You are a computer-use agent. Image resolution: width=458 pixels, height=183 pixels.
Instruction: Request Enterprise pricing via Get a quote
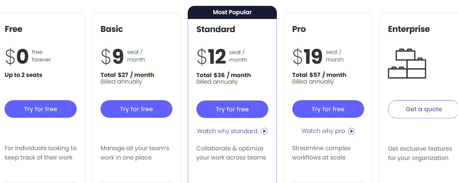click(424, 109)
